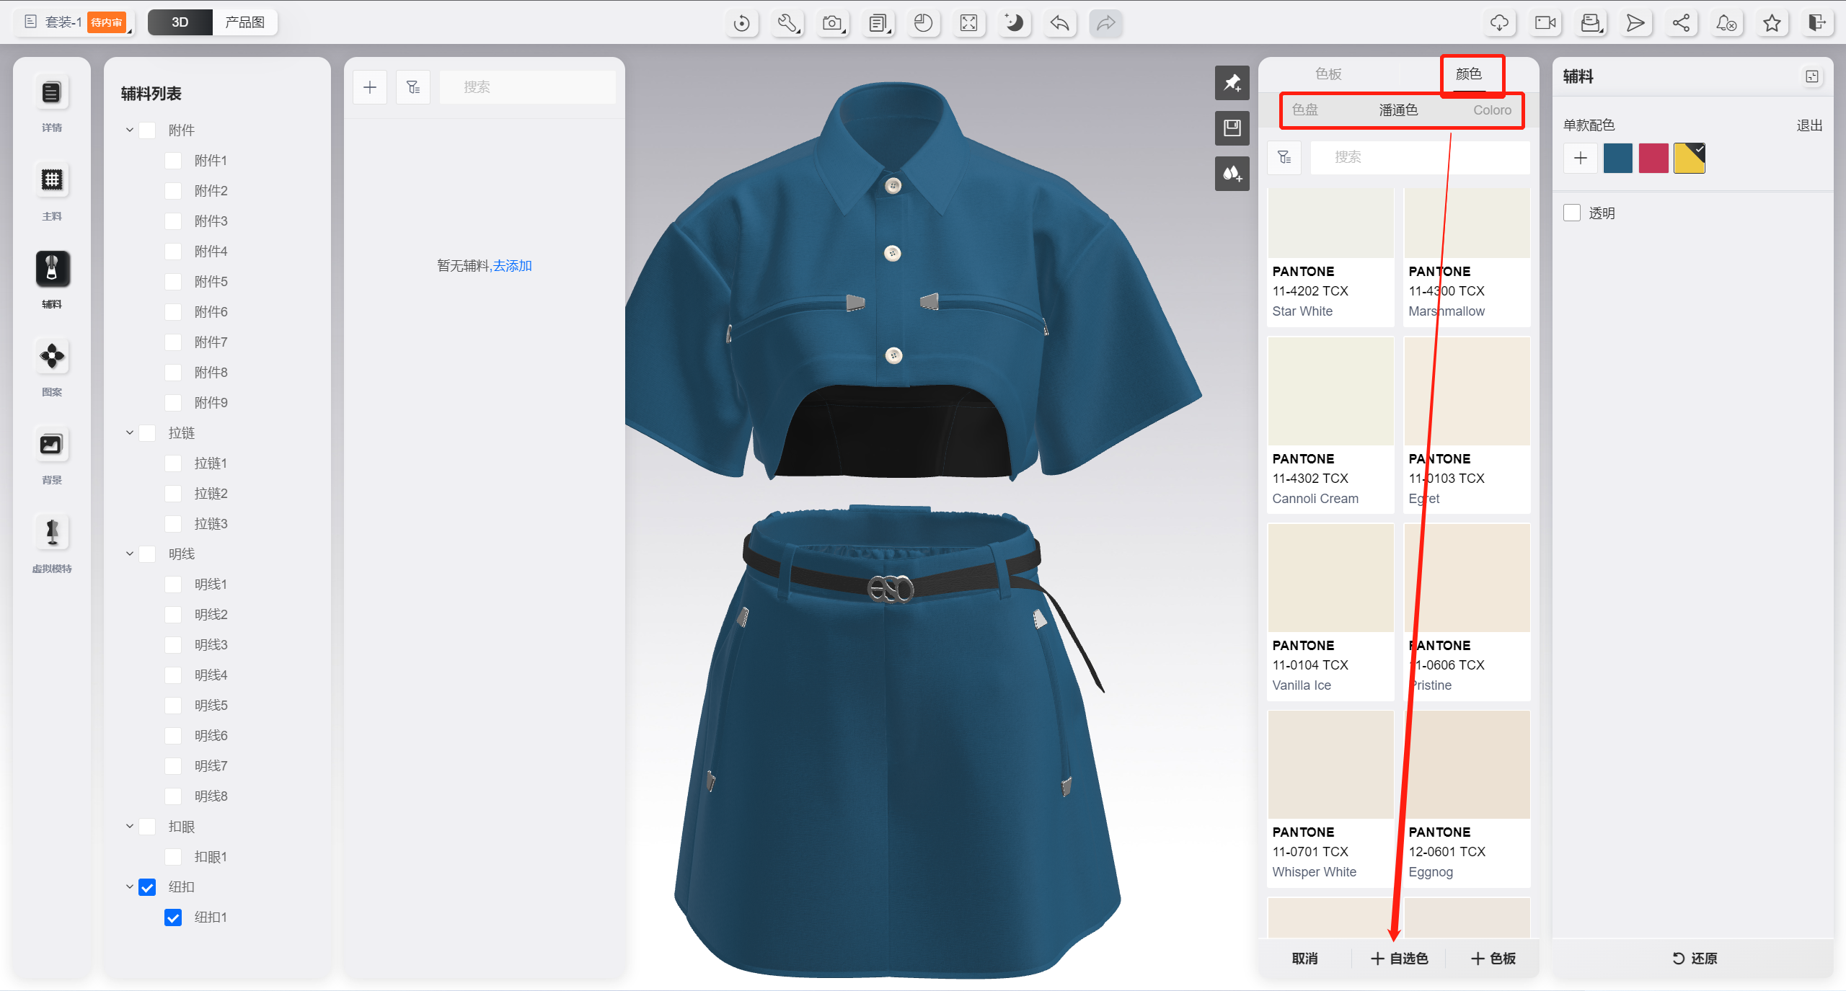Collapse the 扣眼 tree group
Image resolution: width=1846 pixels, height=991 pixels.
(x=130, y=827)
